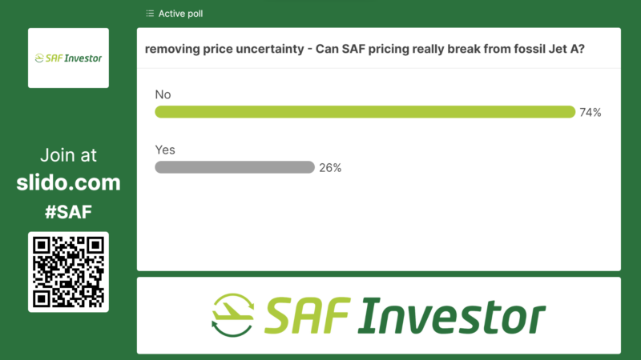Click the list icon beside Active poll
Image resolution: width=641 pixels, height=360 pixels.
point(150,14)
